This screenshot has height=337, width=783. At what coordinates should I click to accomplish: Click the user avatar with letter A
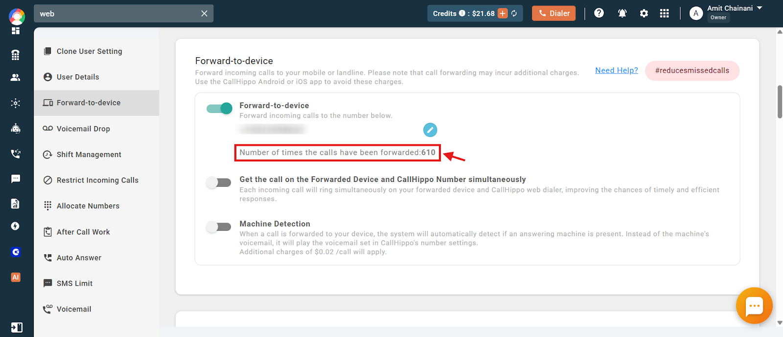pyautogui.click(x=696, y=13)
